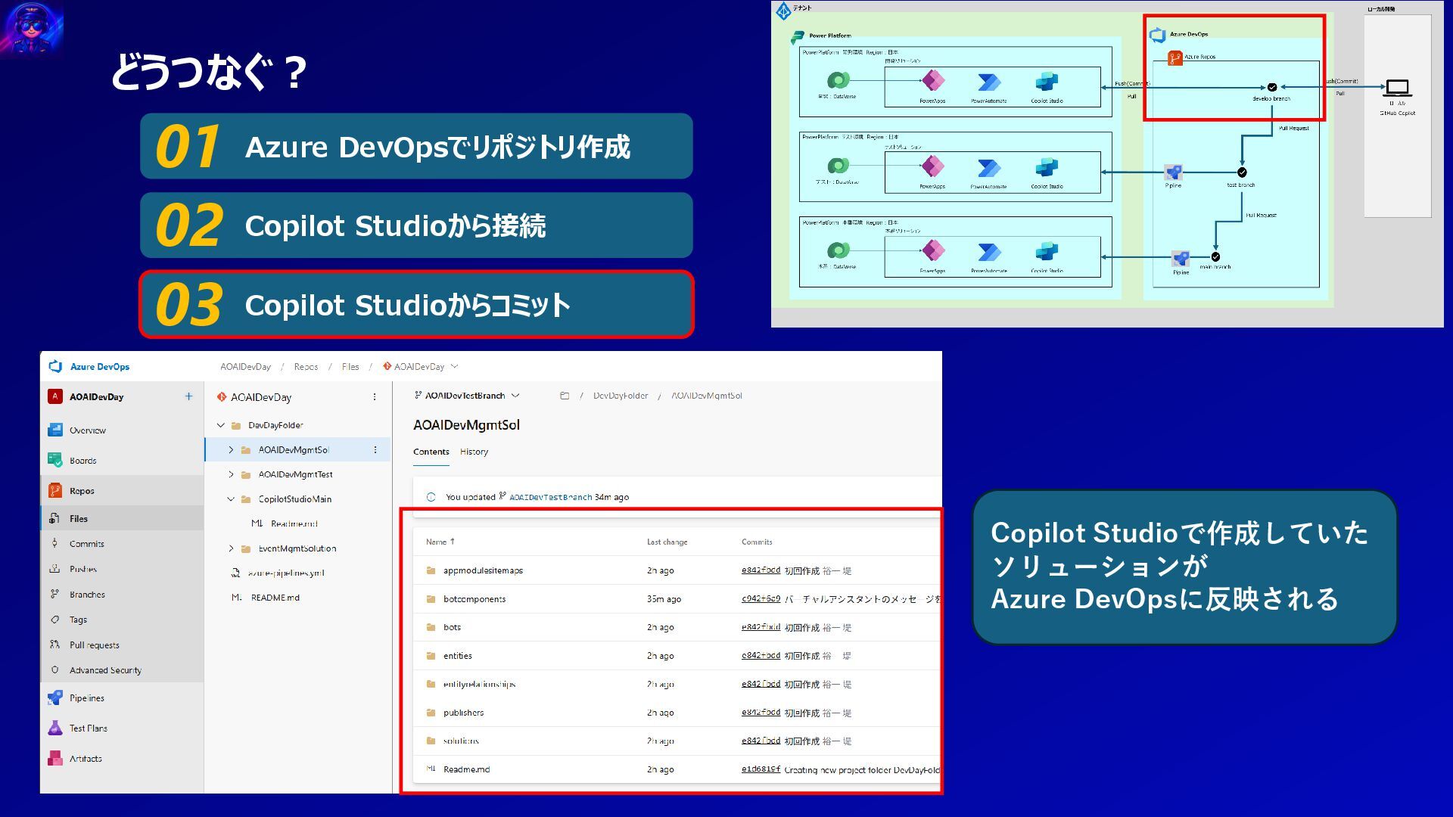1453x817 pixels.
Task: Switch to the History tab
Action: (474, 452)
